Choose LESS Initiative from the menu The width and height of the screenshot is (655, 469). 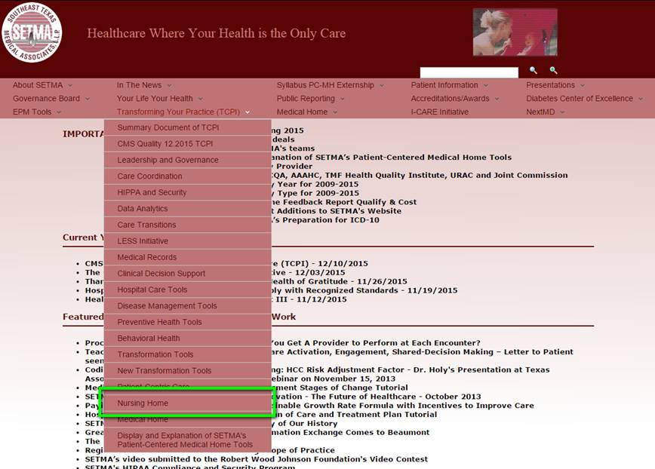188,241
